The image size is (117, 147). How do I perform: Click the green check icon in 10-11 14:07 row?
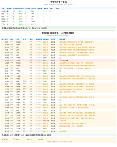[60, 102]
